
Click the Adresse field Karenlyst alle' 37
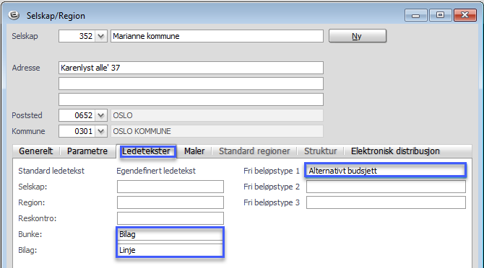[191, 68]
